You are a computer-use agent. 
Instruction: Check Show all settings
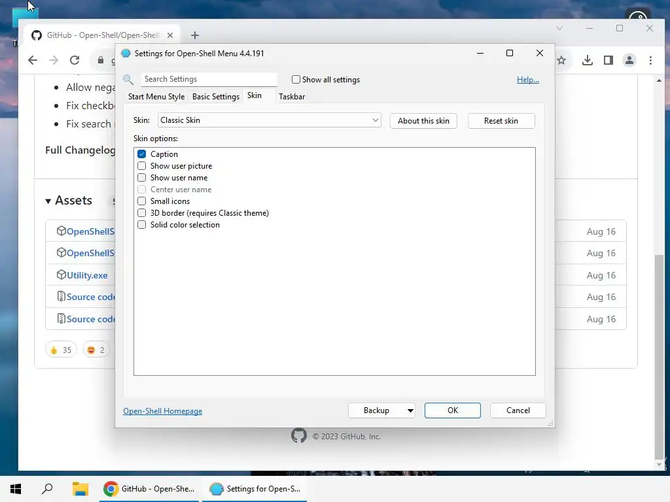pyautogui.click(x=296, y=79)
